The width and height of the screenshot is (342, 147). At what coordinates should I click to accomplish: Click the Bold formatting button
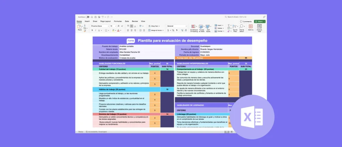pyautogui.click(x=92, y=30)
